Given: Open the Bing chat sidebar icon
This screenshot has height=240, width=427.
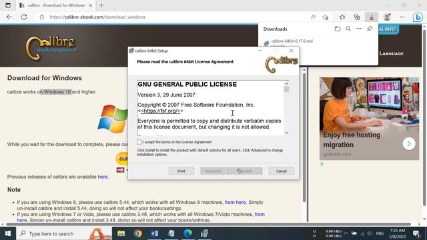Looking at the screenshot, I should (418, 17).
